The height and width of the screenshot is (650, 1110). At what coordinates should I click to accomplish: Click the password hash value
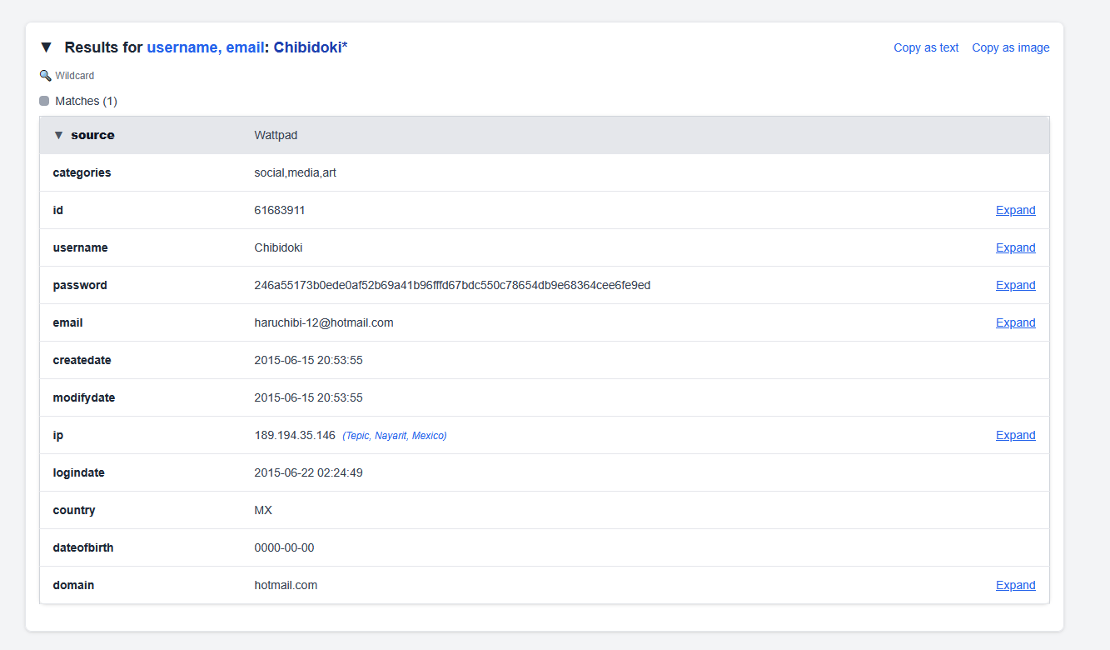(452, 285)
